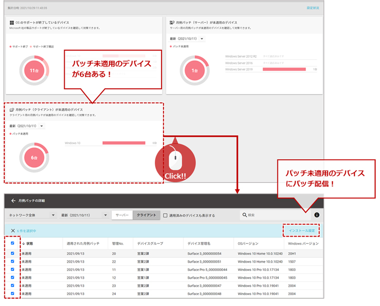Uncheck the checkbox for row 管理No. 22
Screen dimensions: 380x306
(12, 261)
